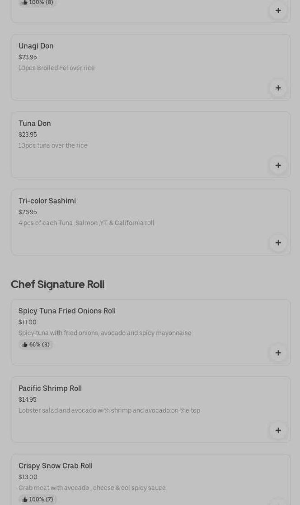This screenshot has width=300, height=505.
Task: Click the Tri-color Sashimi $26.95 price
Action: [28, 212]
